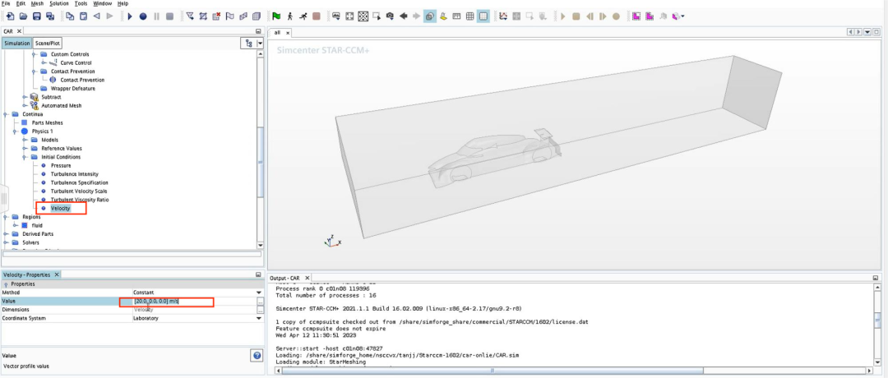Screen dimensions: 888x378
Task: Click the Output panel horizontal scrollbar
Action: [493, 371]
